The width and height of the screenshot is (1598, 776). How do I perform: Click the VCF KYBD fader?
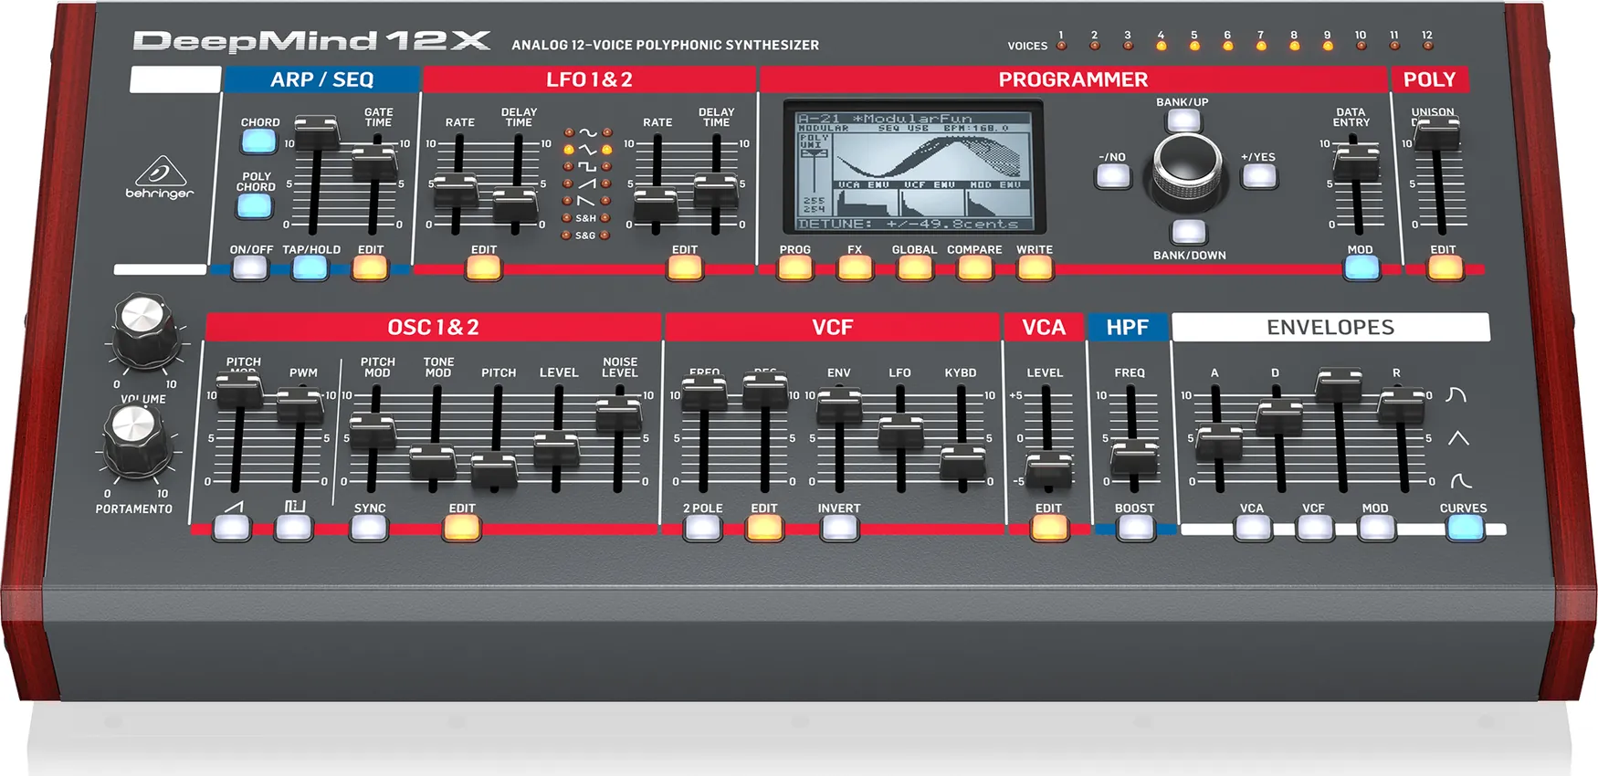click(x=962, y=461)
